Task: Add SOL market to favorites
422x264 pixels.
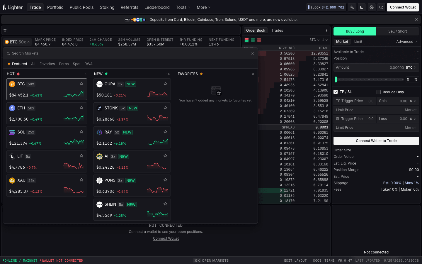Action: [81, 132]
